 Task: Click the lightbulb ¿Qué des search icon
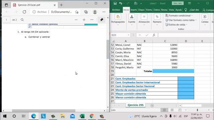pyautogui.click(x=186, y=10)
